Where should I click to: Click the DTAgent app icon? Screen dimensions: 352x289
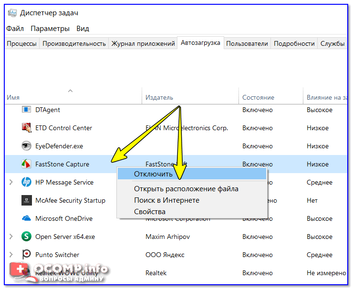[x=26, y=110]
